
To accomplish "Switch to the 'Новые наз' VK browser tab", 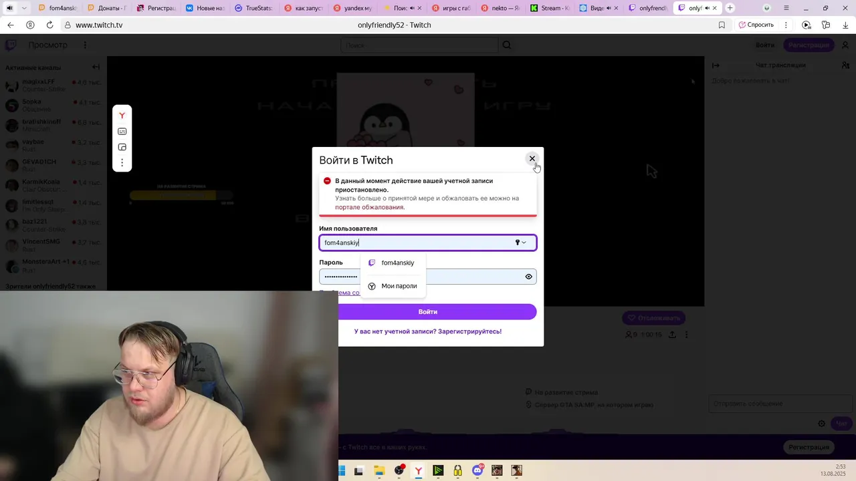I will (205, 8).
